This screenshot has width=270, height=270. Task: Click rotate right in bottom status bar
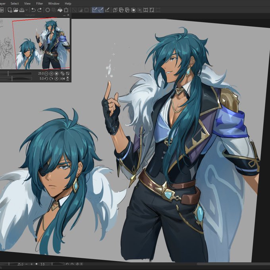(72, 264)
